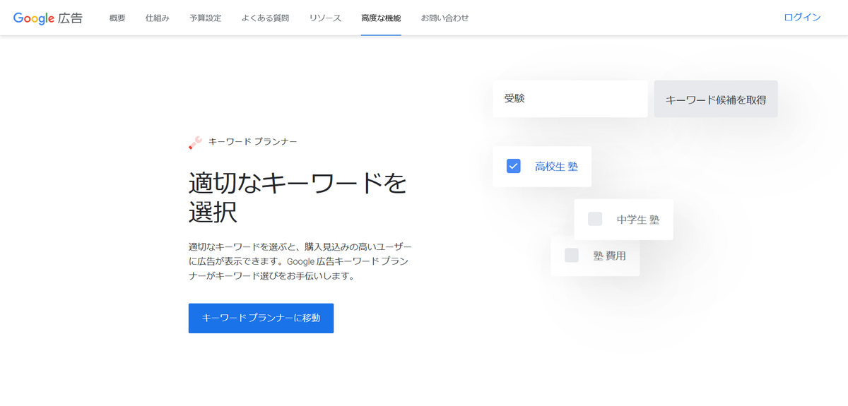Click the 中学生 塾 keyword label
The width and height of the screenshot is (848, 406).
(x=638, y=220)
